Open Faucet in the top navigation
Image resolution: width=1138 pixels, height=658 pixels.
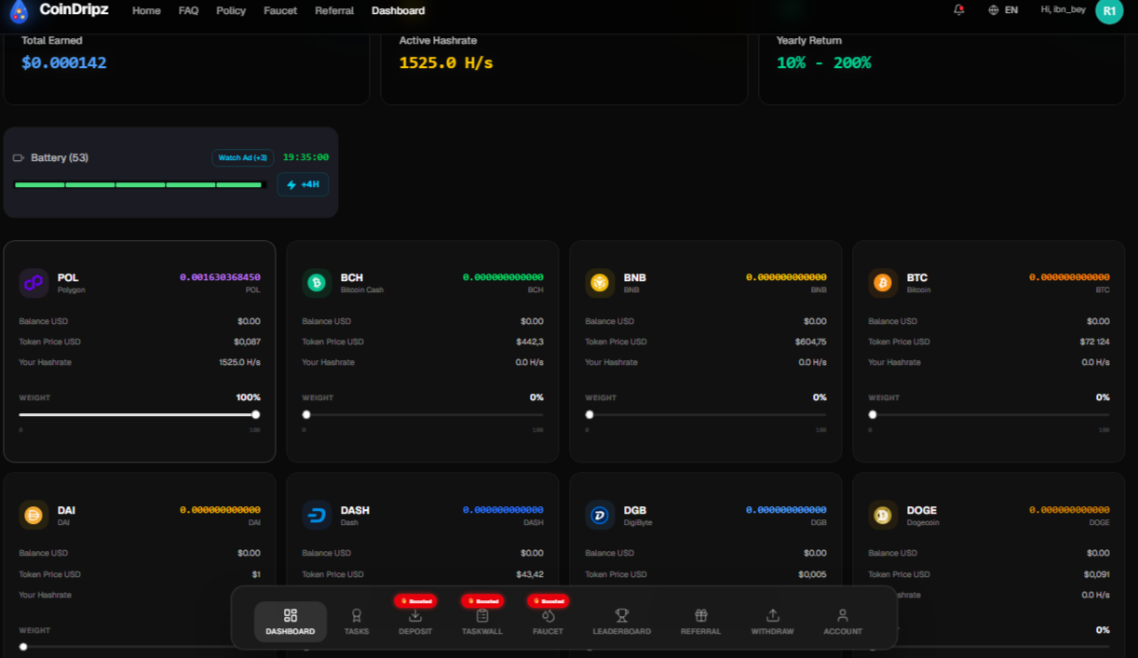tap(280, 11)
